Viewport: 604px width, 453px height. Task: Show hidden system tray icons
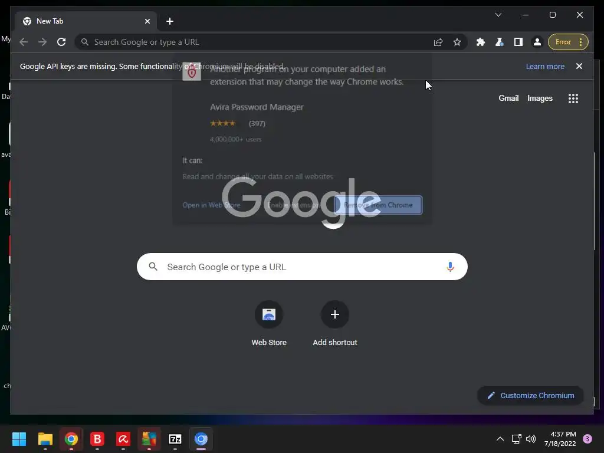point(500,439)
